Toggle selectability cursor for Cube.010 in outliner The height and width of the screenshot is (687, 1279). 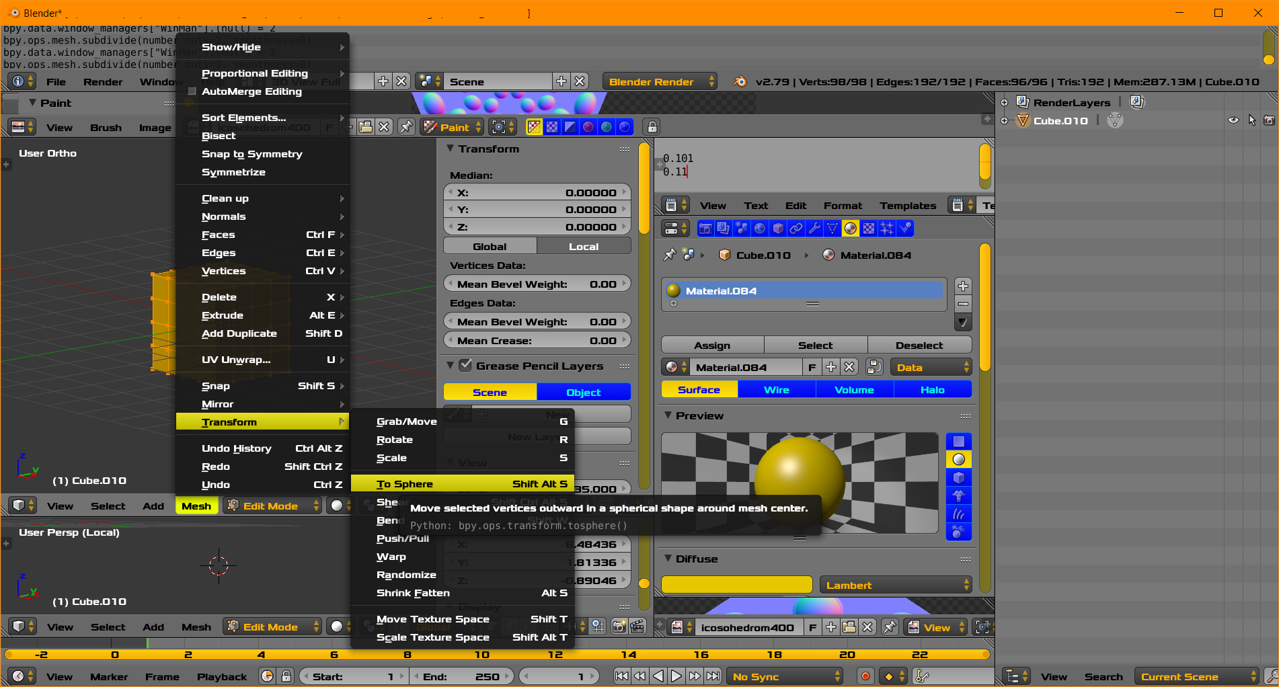[1251, 120]
